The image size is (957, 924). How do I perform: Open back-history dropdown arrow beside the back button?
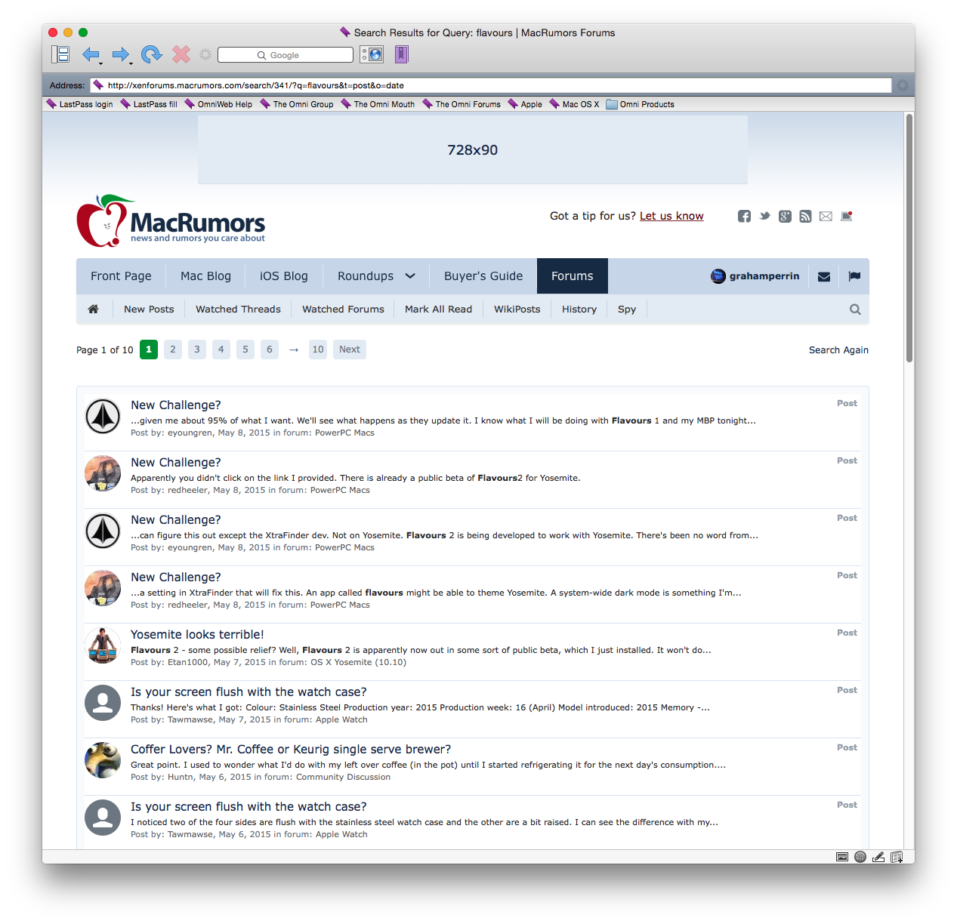coord(101,63)
